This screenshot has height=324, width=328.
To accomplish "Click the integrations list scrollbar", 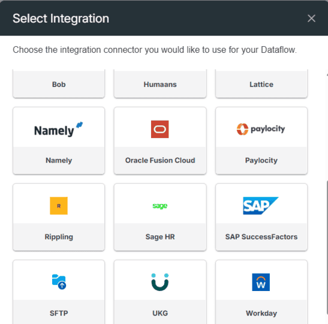I will pyautogui.click(x=327, y=247).
